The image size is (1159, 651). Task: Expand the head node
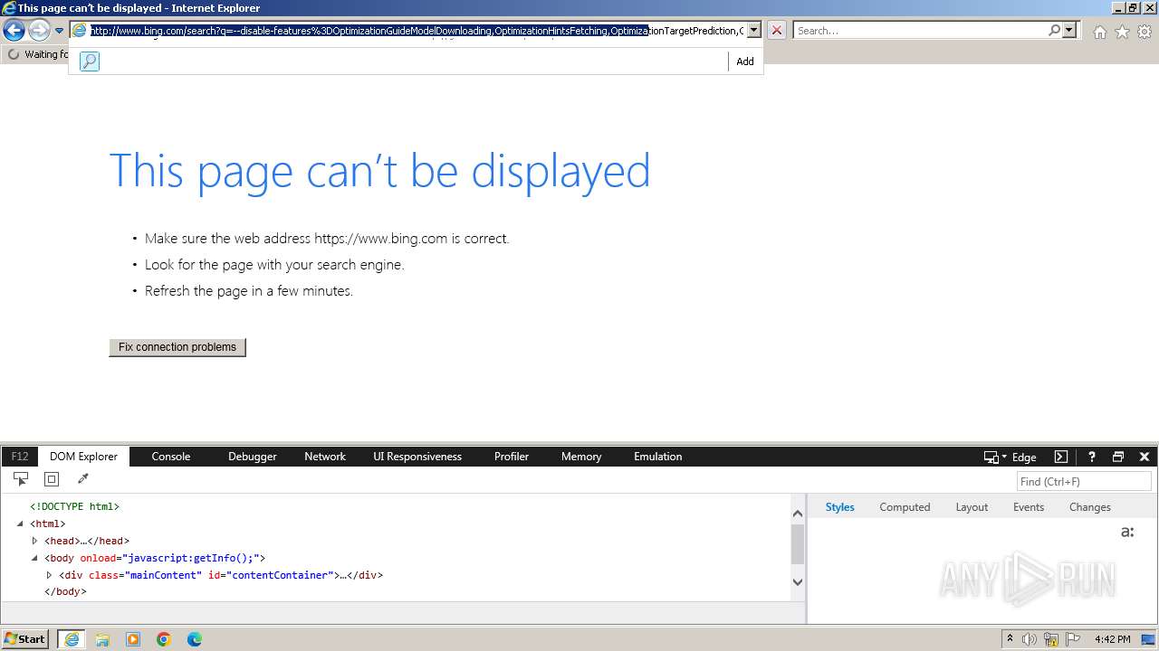point(34,541)
